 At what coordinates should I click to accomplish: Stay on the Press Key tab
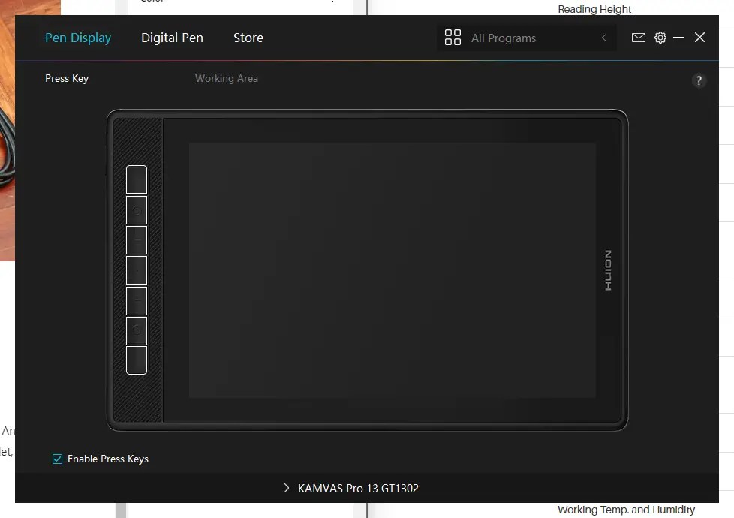click(67, 78)
